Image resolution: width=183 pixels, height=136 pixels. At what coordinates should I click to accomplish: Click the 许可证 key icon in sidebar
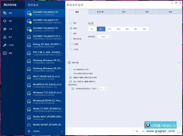point(5,45)
